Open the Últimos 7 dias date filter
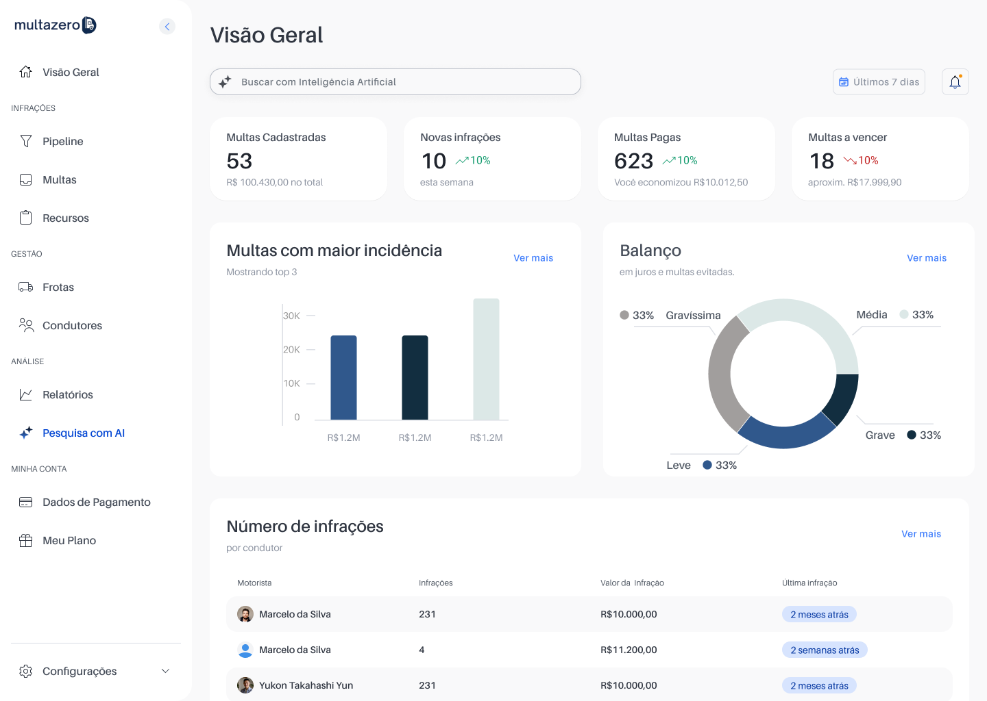The image size is (987, 701). [879, 82]
